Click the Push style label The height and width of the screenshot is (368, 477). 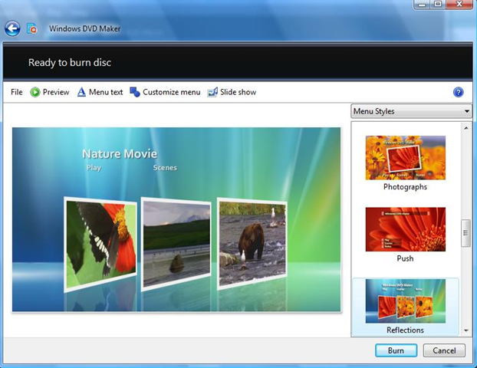click(x=405, y=258)
